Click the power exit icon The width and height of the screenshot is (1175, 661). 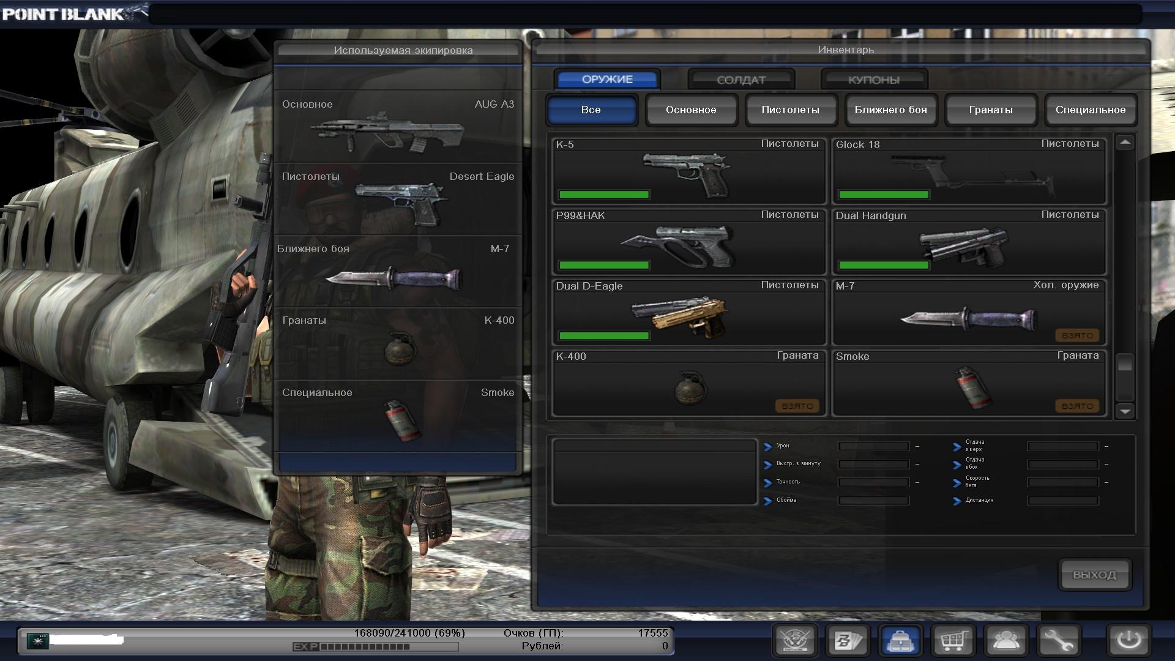(1128, 641)
